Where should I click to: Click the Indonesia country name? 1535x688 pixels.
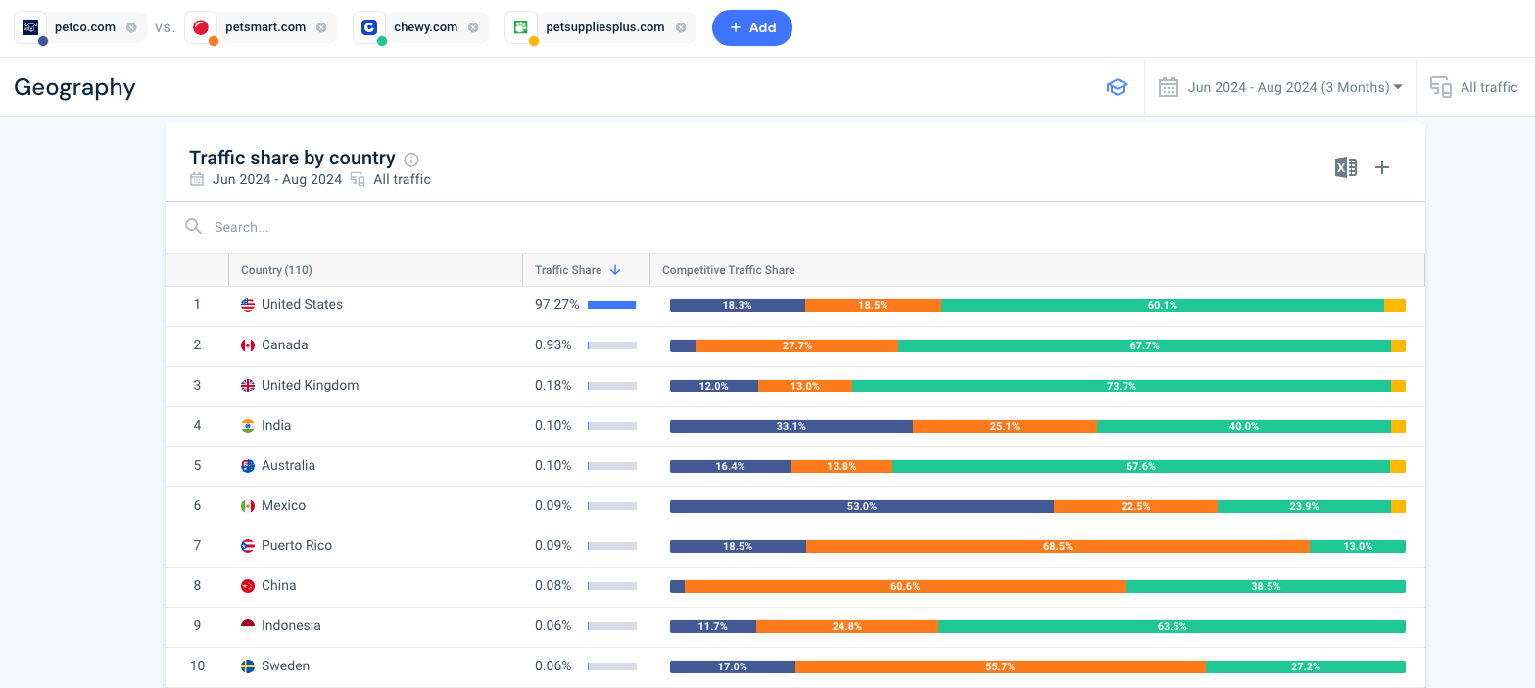pos(291,625)
